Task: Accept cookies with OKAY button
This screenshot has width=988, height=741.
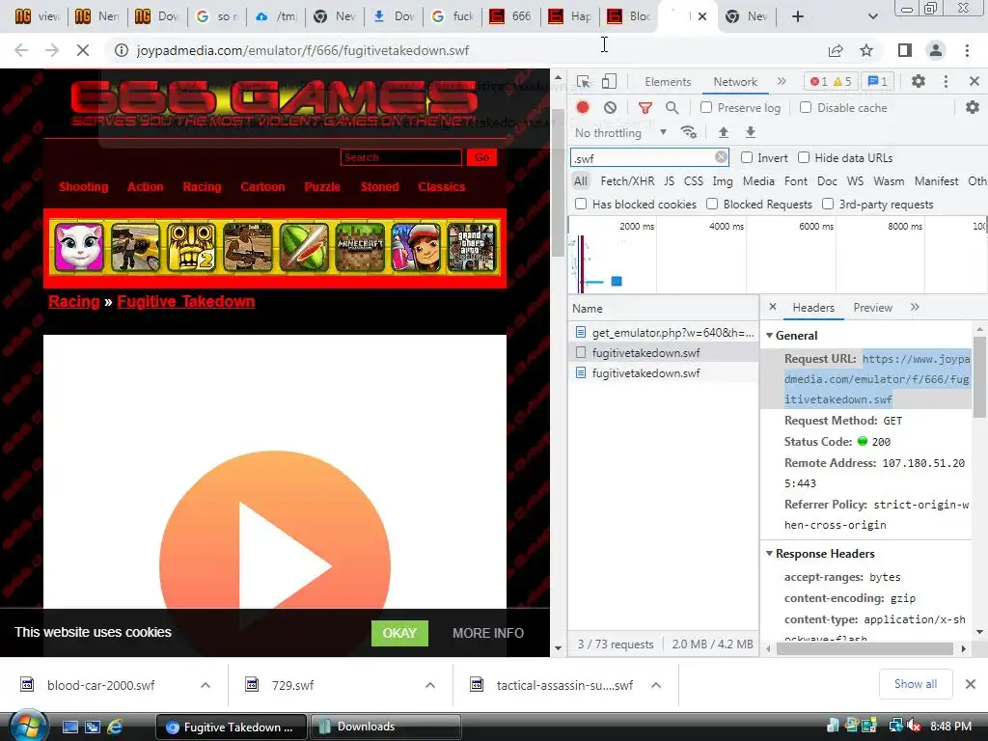Action: coord(399,633)
